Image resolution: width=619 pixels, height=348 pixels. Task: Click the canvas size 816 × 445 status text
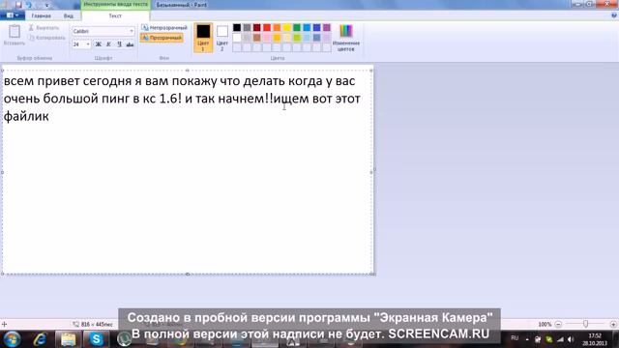click(x=97, y=325)
